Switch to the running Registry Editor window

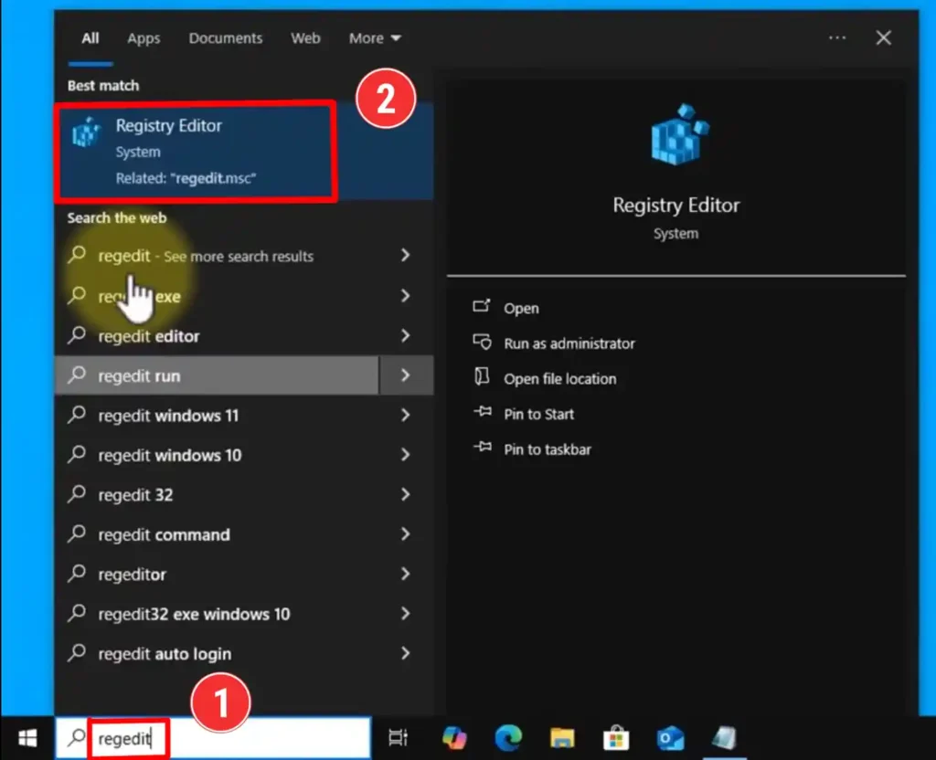click(724, 738)
